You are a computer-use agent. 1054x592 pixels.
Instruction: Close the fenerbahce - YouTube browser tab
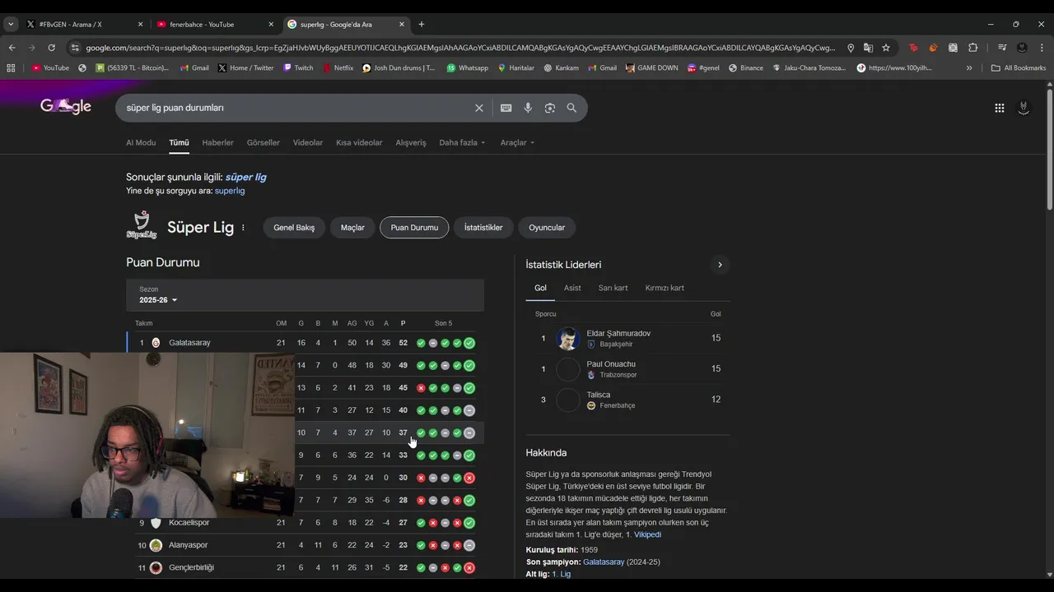pyautogui.click(x=271, y=25)
